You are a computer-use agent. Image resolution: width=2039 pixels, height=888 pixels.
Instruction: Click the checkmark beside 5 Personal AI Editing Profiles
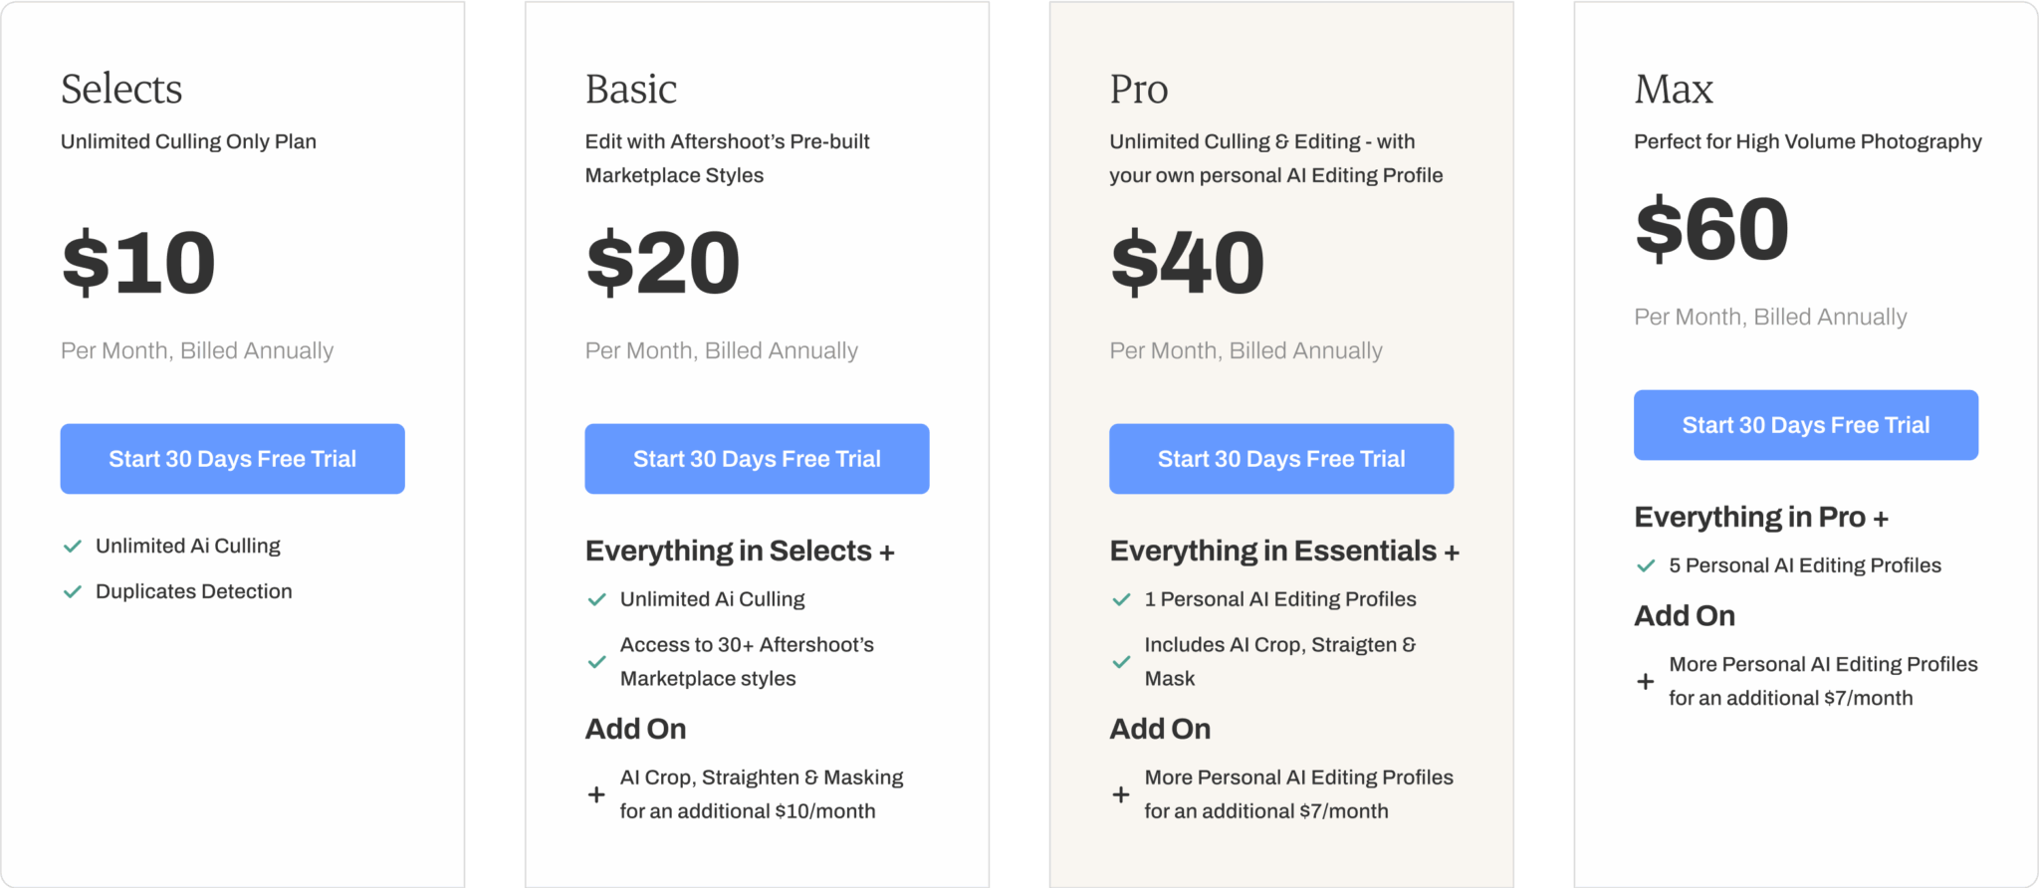pos(1645,565)
